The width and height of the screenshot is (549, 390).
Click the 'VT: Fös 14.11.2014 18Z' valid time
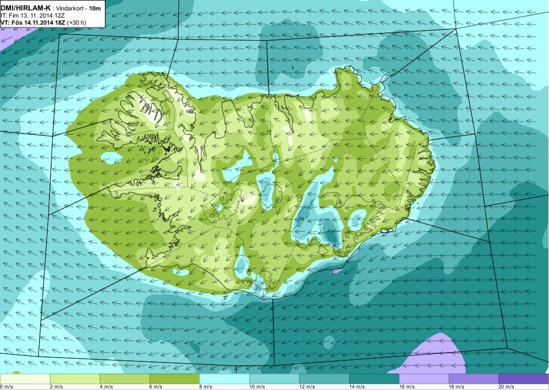(33, 23)
